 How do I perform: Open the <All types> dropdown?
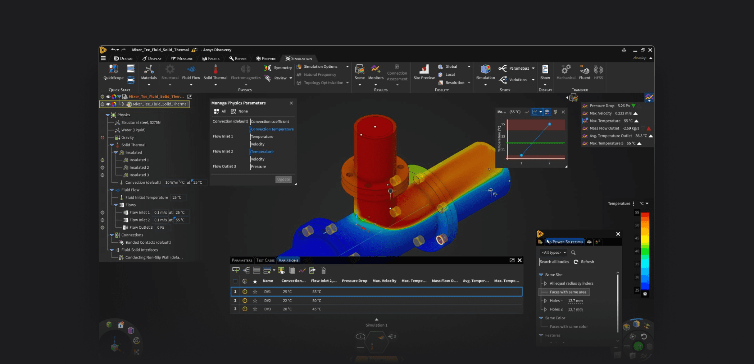(x=554, y=252)
